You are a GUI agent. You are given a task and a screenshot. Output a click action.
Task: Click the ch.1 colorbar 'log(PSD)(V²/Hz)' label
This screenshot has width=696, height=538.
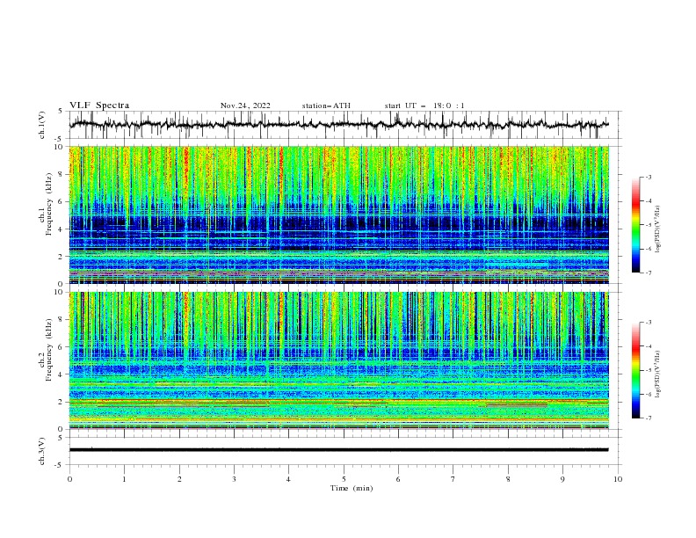(658, 229)
